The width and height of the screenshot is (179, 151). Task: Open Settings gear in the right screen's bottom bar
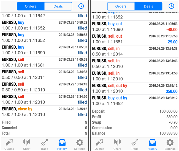tap(170, 144)
